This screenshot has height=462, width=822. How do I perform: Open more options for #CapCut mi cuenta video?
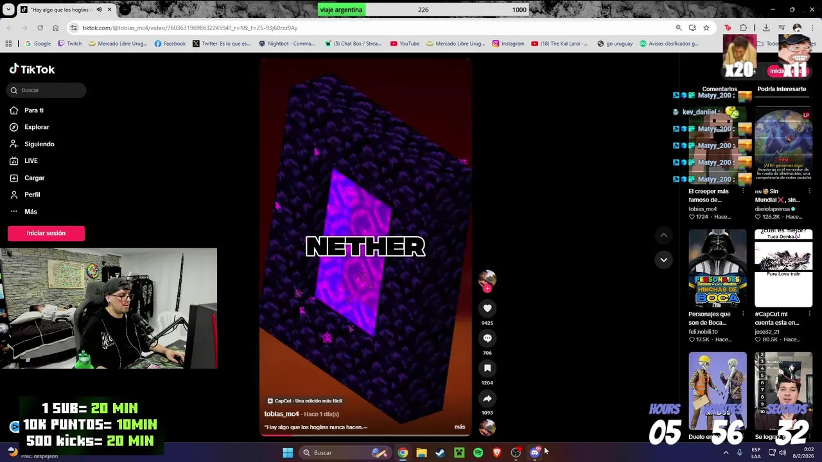[x=809, y=314]
